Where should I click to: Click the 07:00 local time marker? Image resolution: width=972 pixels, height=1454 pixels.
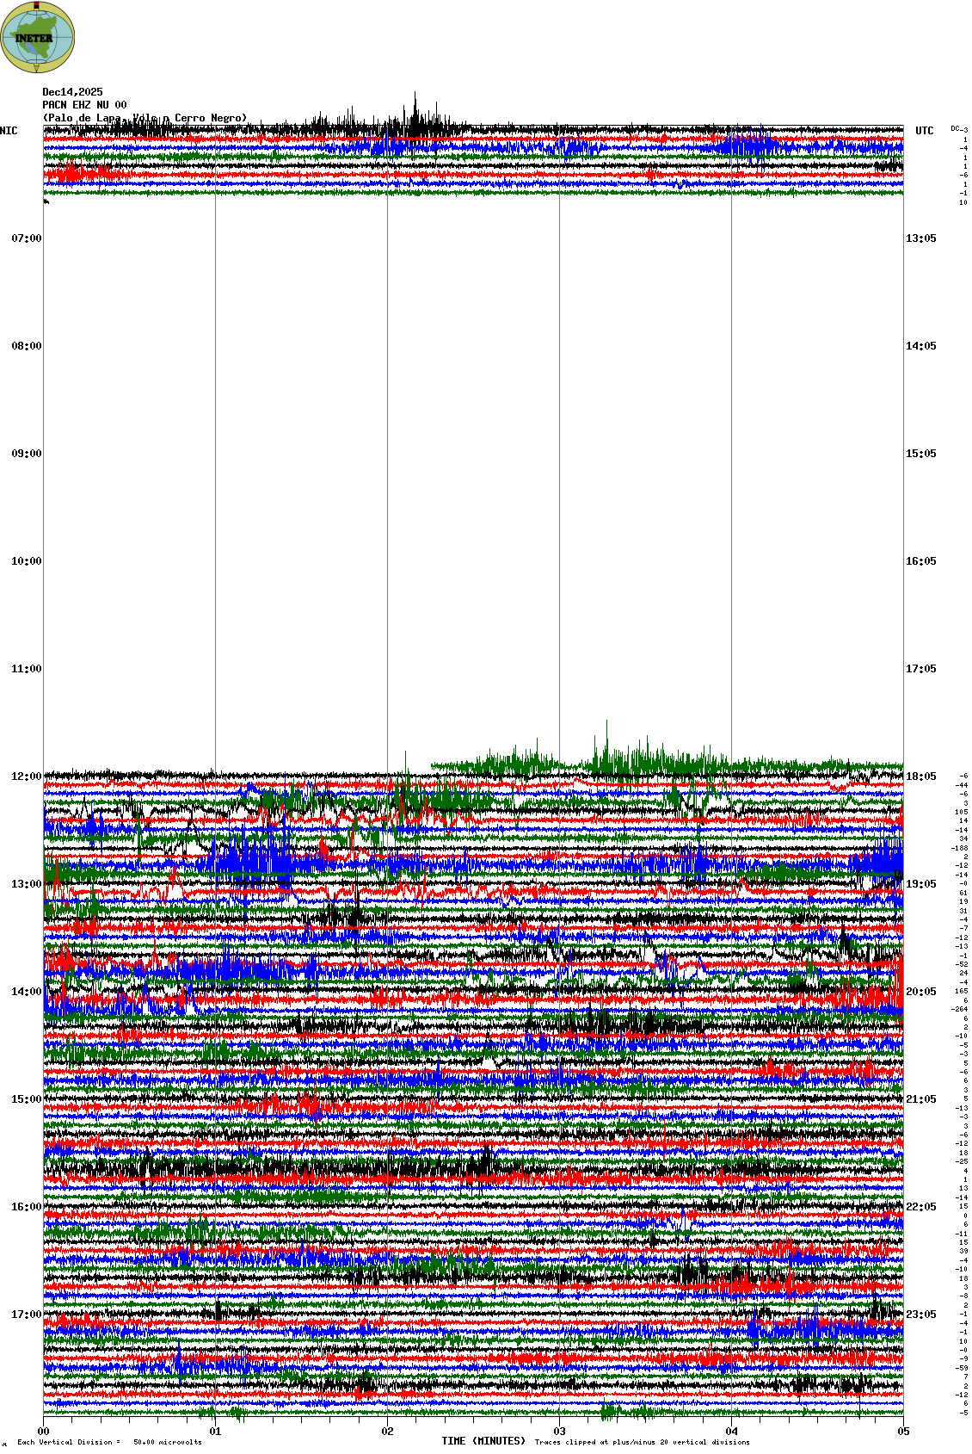coord(26,238)
